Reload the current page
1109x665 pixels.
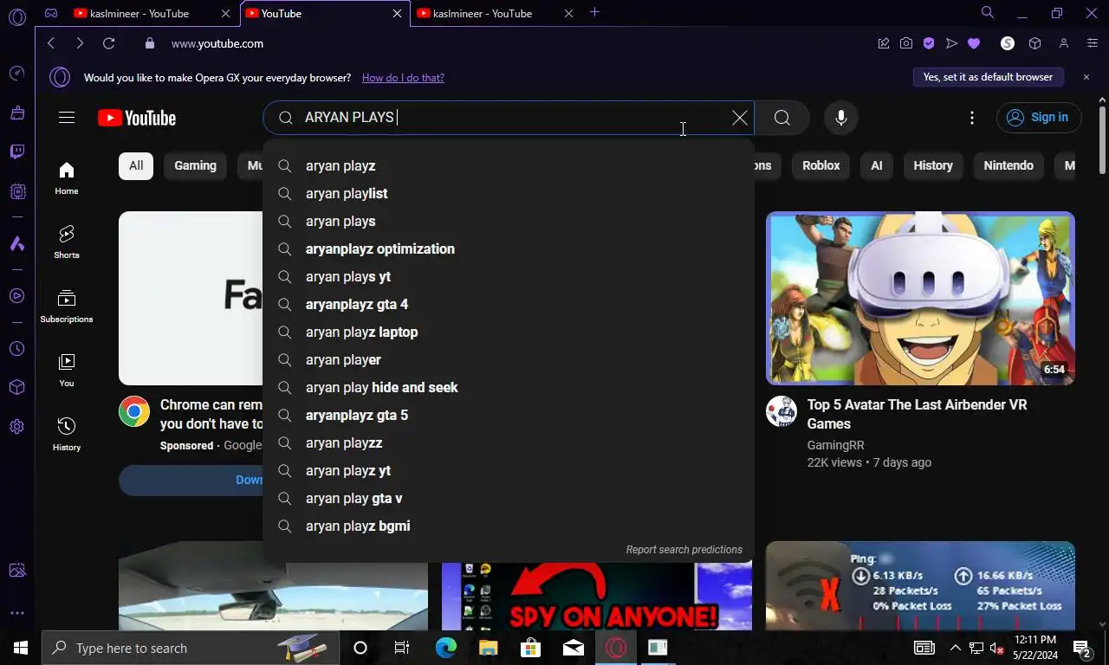pos(108,43)
